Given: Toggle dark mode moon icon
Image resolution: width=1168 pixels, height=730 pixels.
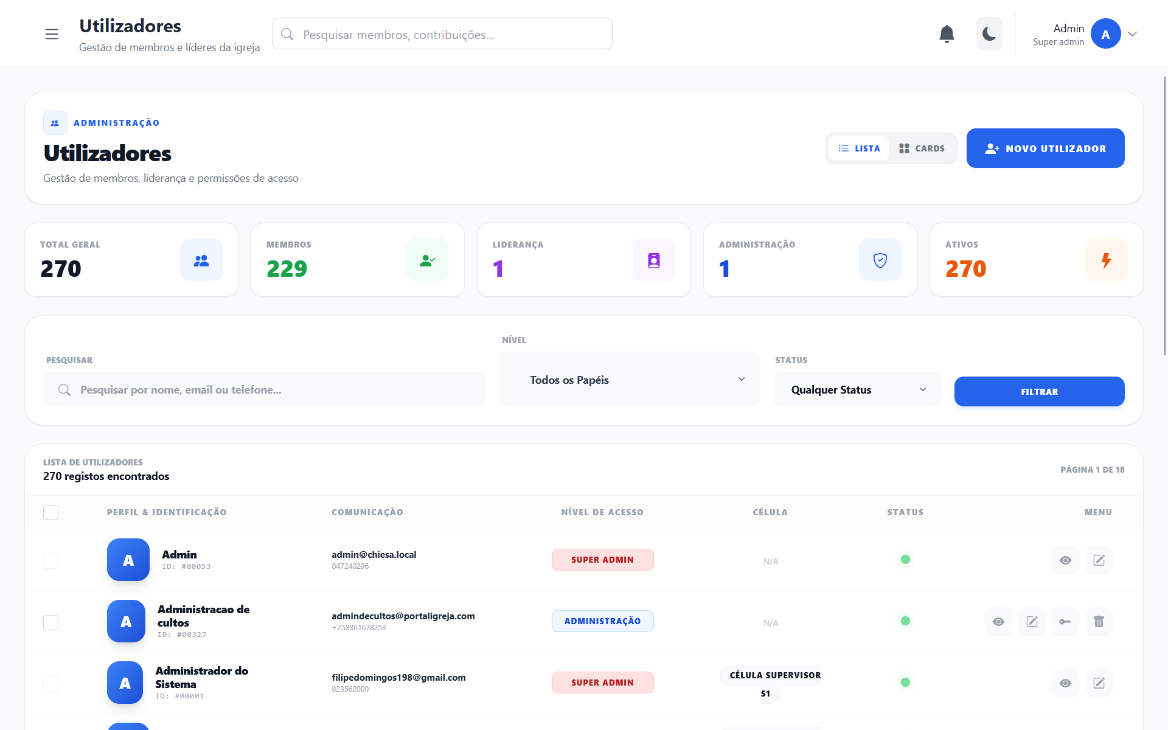Looking at the screenshot, I should [x=989, y=34].
